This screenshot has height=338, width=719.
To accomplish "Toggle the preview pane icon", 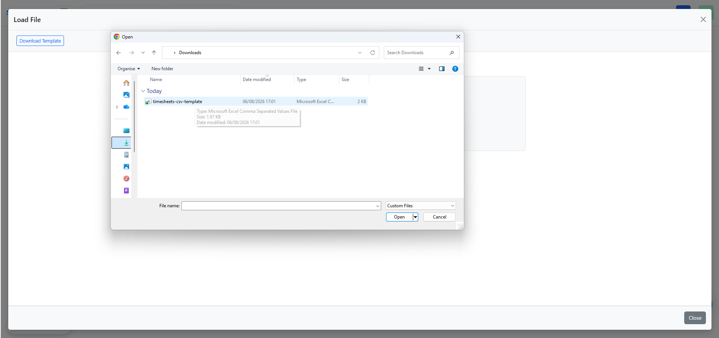I will pyautogui.click(x=442, y=69).
